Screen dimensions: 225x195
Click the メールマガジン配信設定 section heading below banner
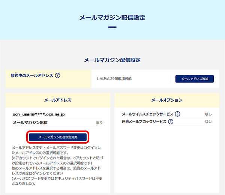pyautogui.click(x=112, y=60)
